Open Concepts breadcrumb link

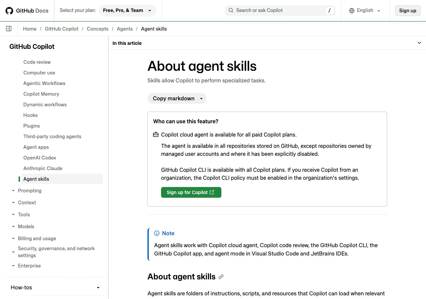[98, 29]
